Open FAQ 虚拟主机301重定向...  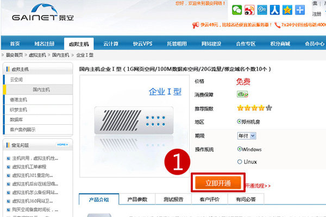(x=33, y=175)
